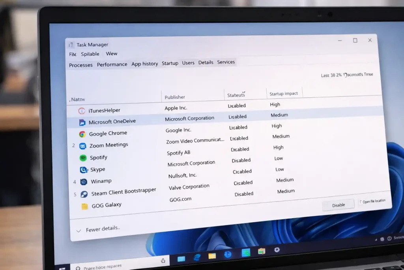The width and height of the screenshot is (404, 270).
Task: Select the GOG Galaxy entry name
Action: pos(107,205)
